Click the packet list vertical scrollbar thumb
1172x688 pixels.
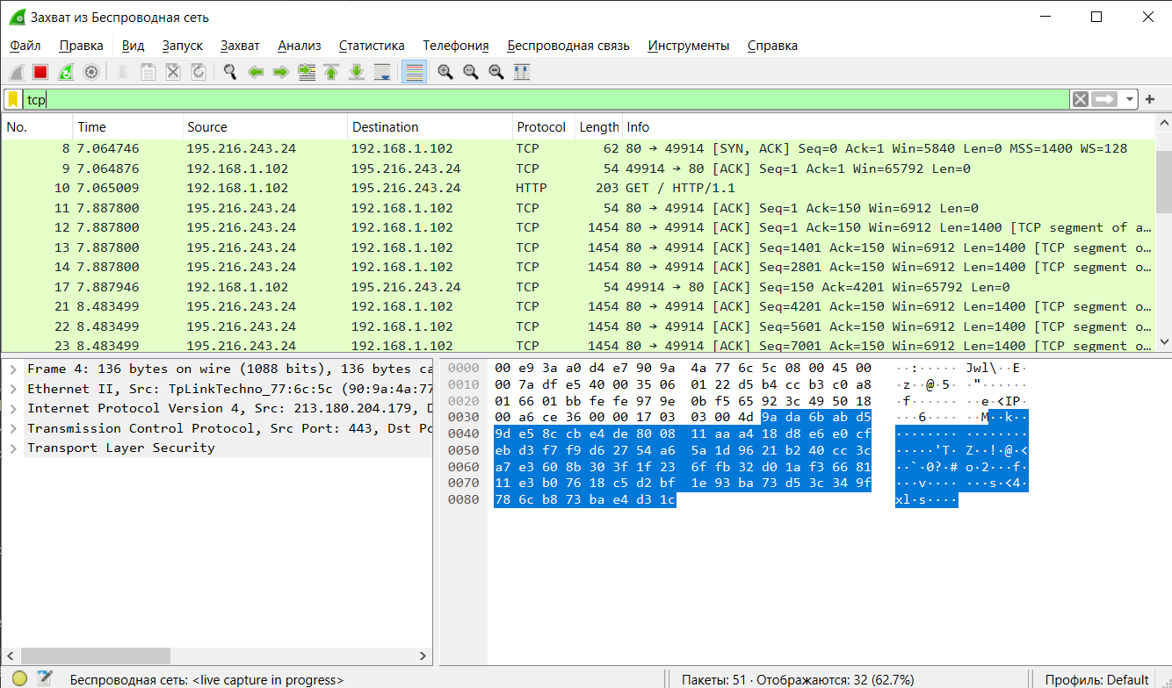point(1164,182)
